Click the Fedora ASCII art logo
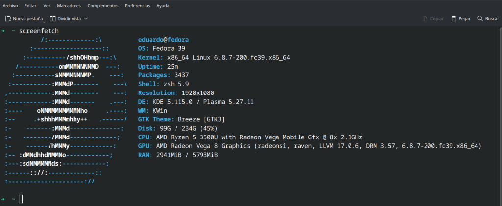The height and width of the screenshot is (206, 502). pos(66,110)
